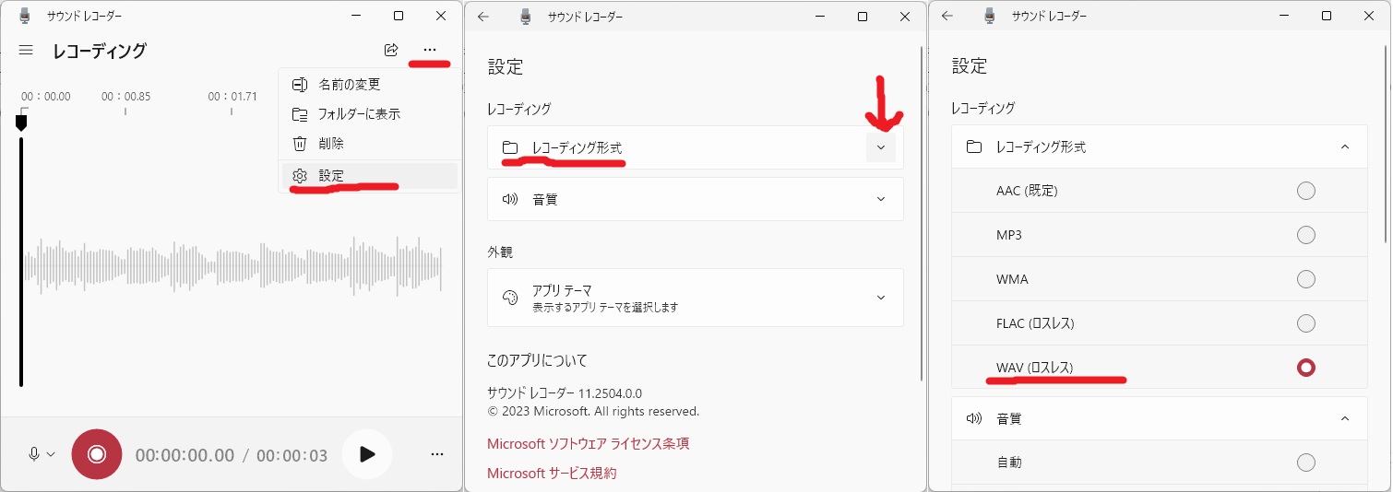This screenshot has width=1393, height=492.
Task: Click 削除 to delete the recording
Action: point(330,144)
